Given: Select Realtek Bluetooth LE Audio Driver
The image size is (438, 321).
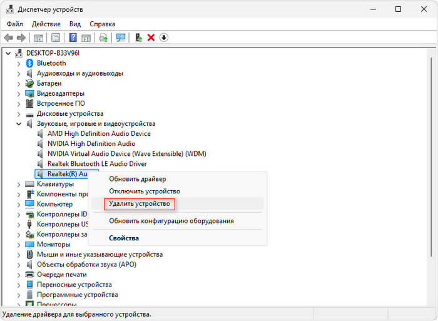Looking at the screenshot, I should pyautogui.click(x=97, y=164).
